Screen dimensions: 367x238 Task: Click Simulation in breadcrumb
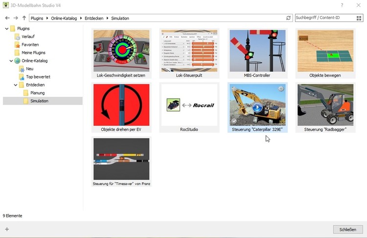tap(120, 18)
